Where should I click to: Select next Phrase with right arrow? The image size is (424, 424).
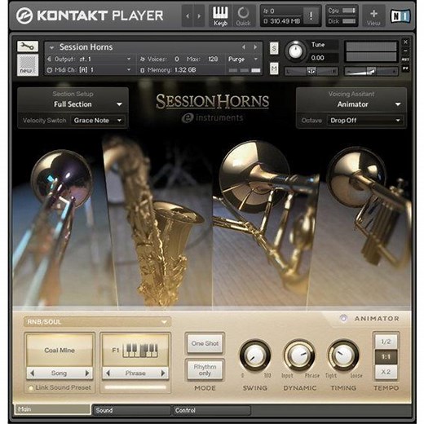(x=163, y=373)
